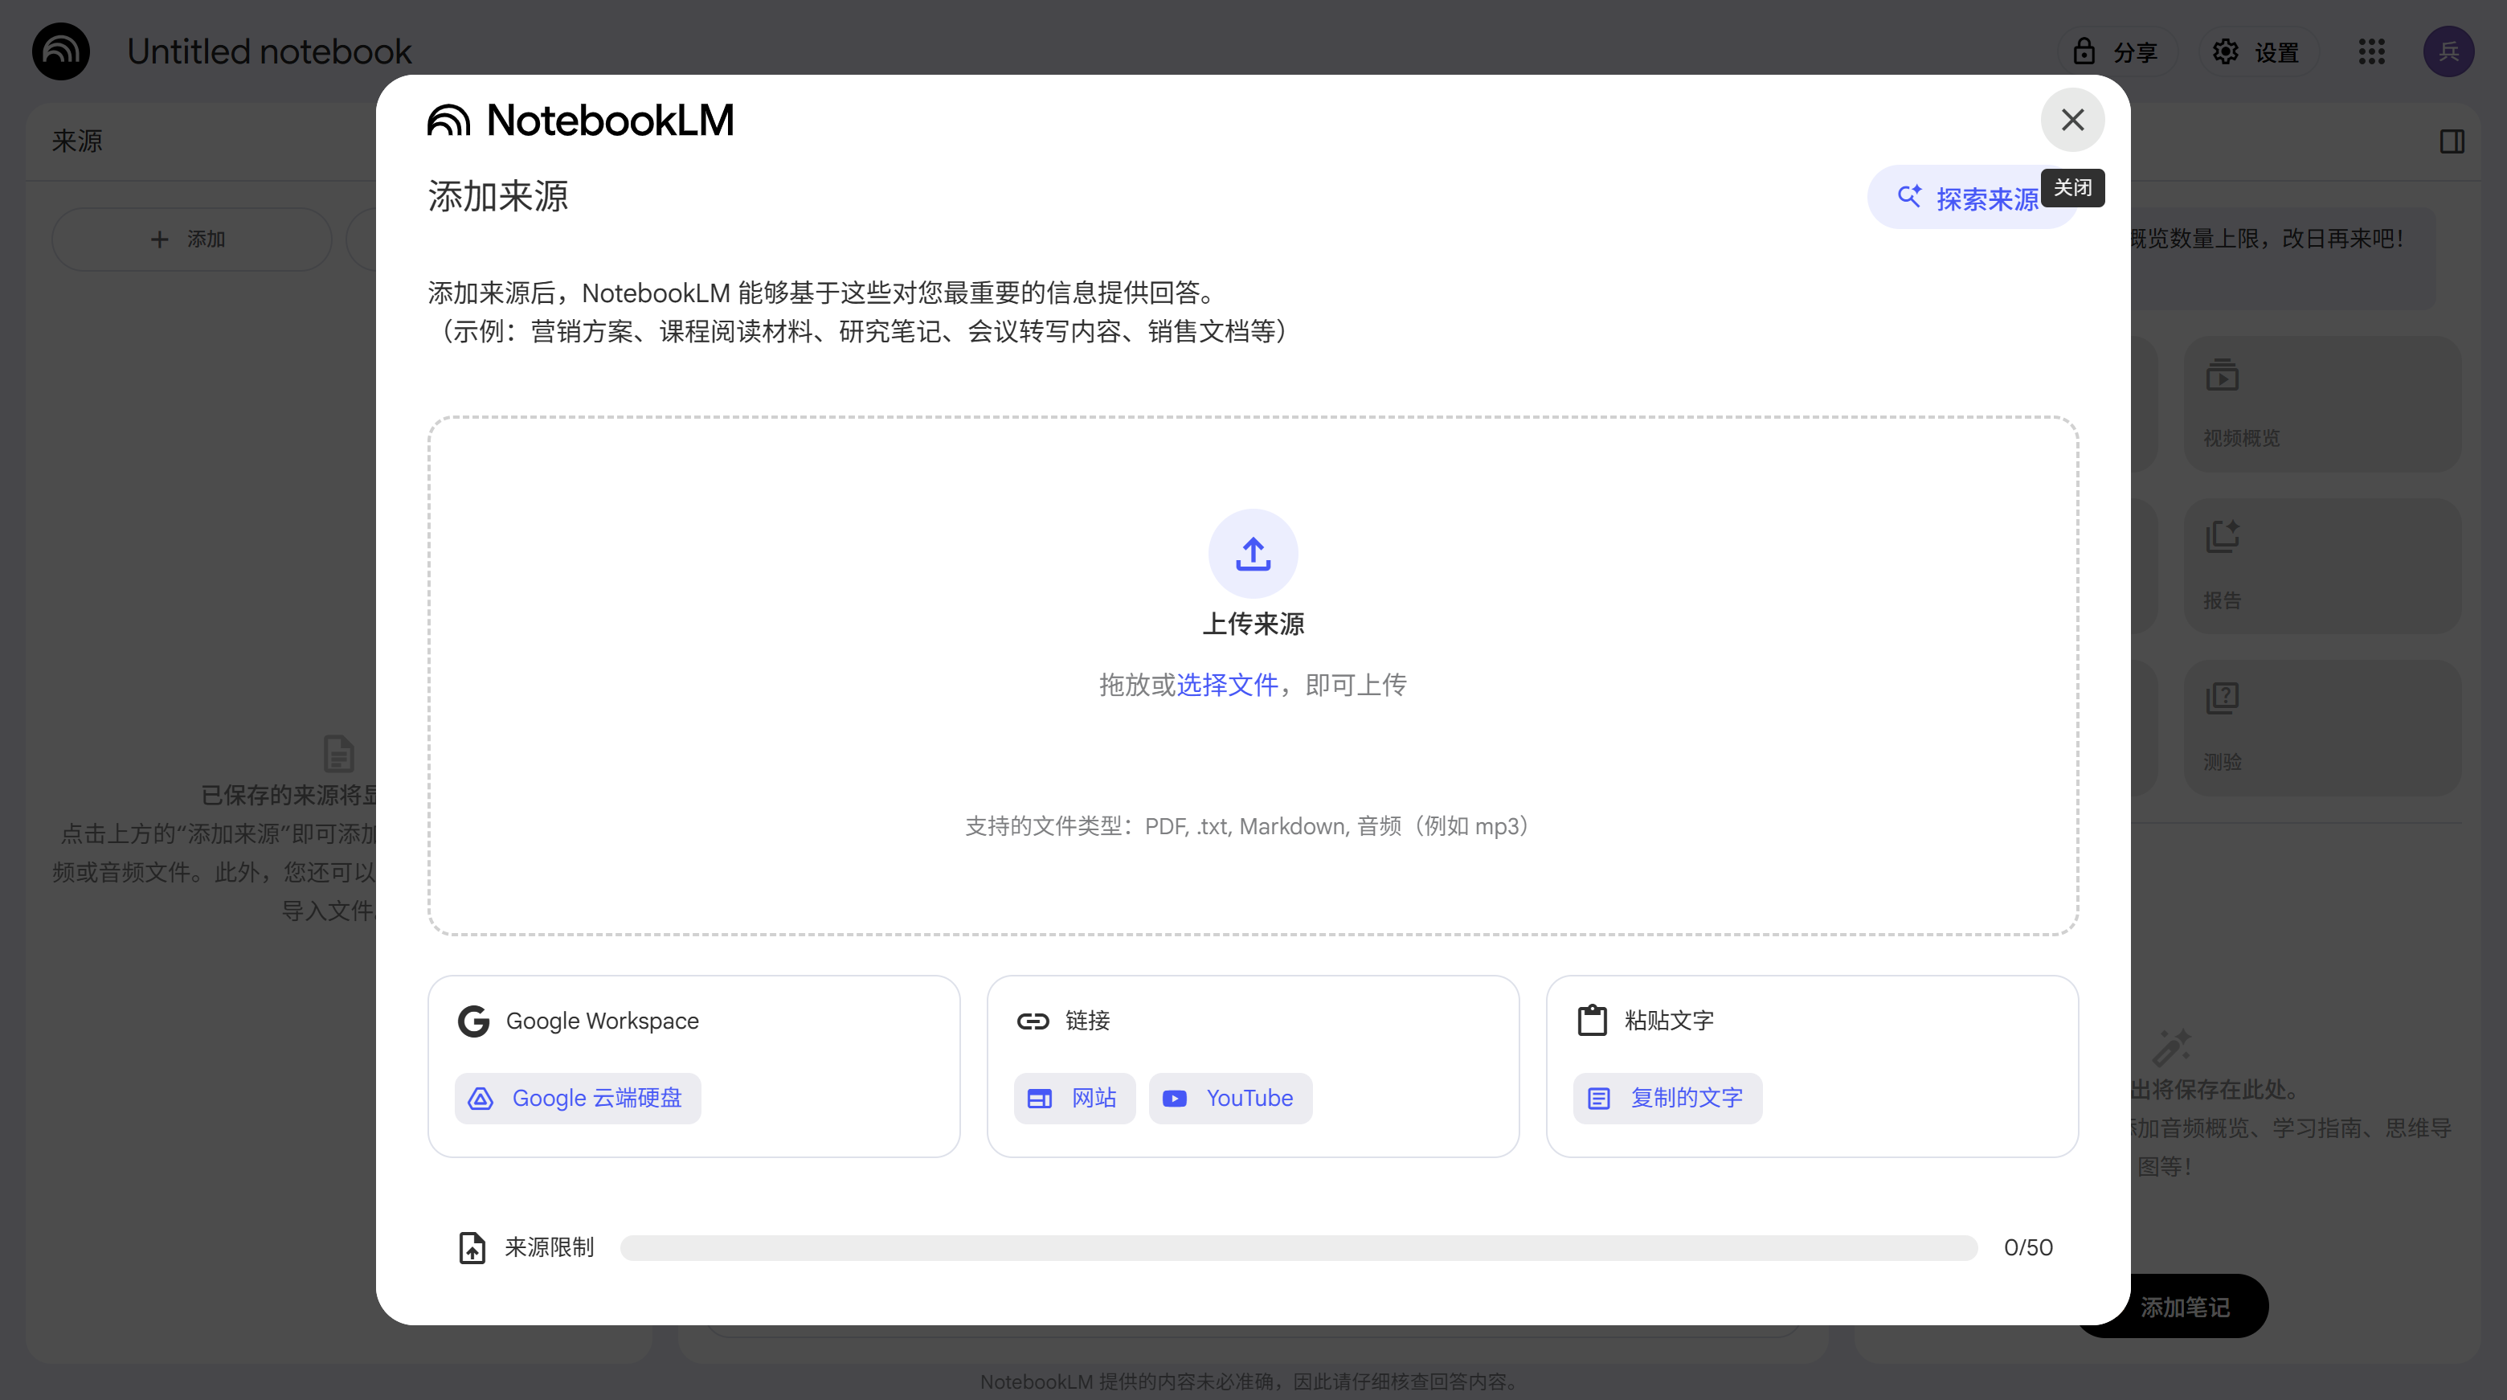The image size is (2507, 1400).
Task: Open the 兵 user avatar
Action: pos(2451,51)
